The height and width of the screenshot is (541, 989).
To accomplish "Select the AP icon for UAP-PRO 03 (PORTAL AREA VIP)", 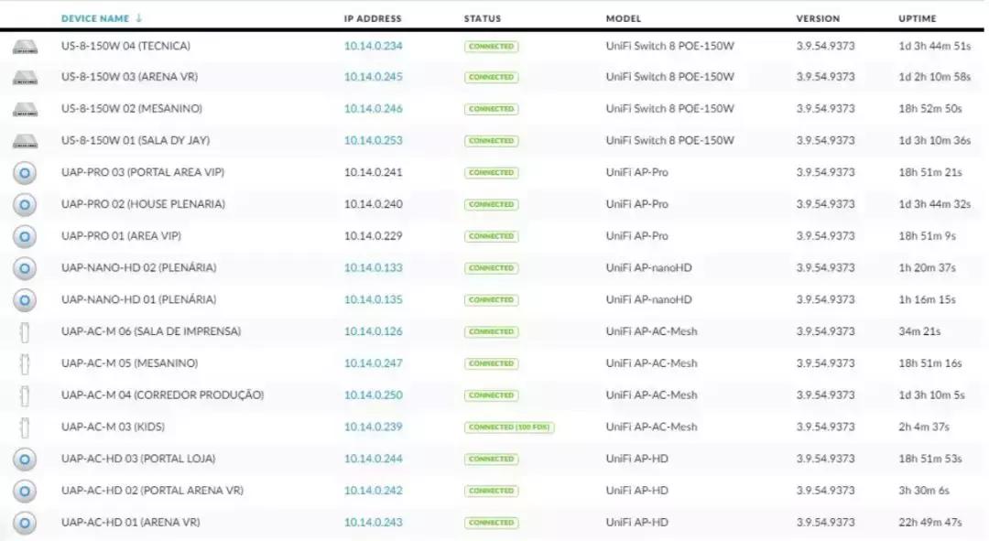I will tap(25, 173).
